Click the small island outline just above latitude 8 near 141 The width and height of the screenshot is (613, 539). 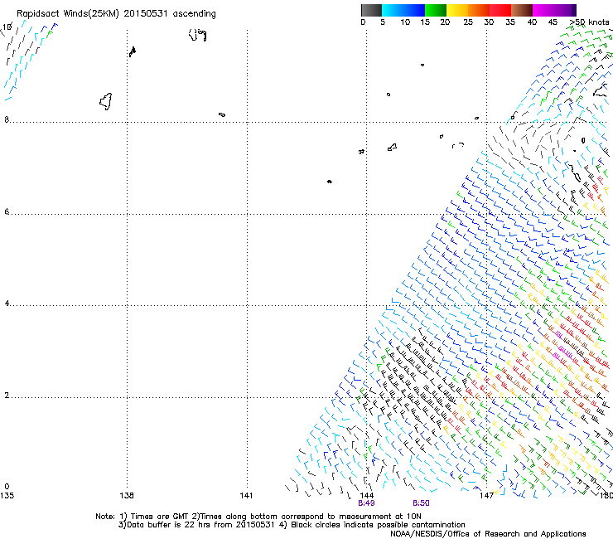(x=222, y=114)
